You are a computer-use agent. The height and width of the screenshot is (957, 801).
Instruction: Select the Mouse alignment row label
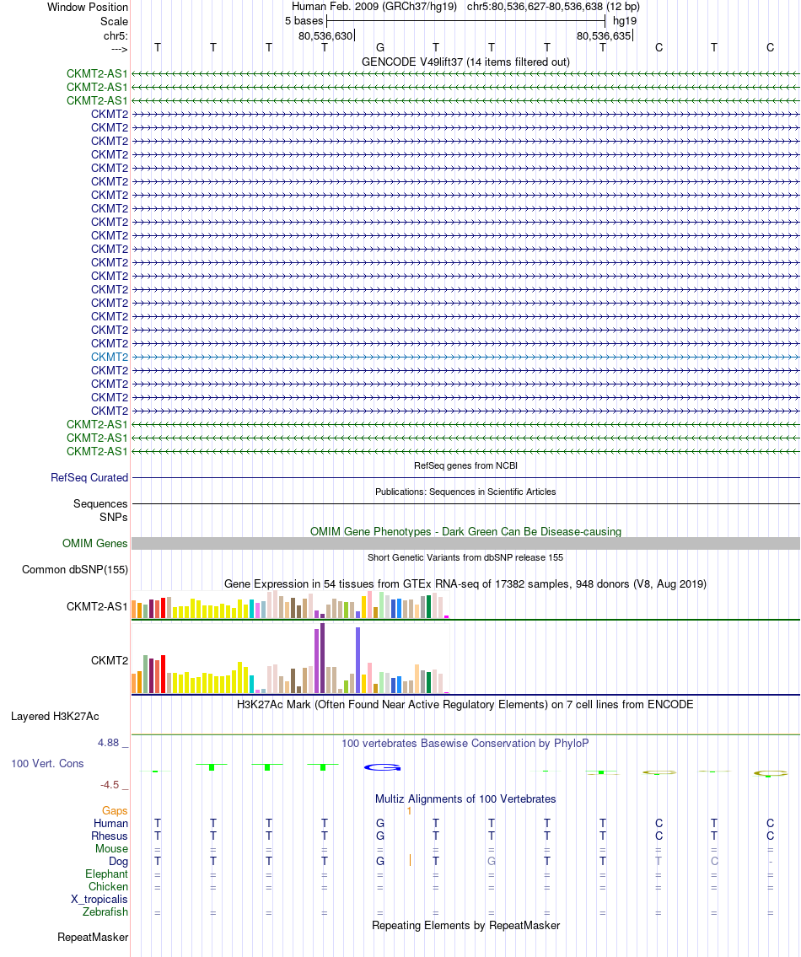(x=112, y=849)
